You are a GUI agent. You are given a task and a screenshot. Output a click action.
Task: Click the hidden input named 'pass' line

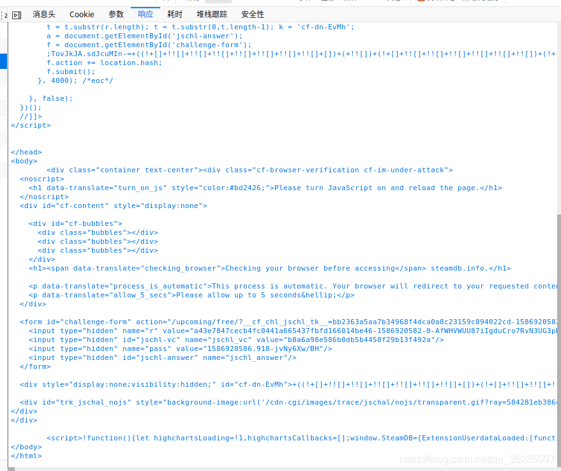pyautogui.click(x=181, y=349)
